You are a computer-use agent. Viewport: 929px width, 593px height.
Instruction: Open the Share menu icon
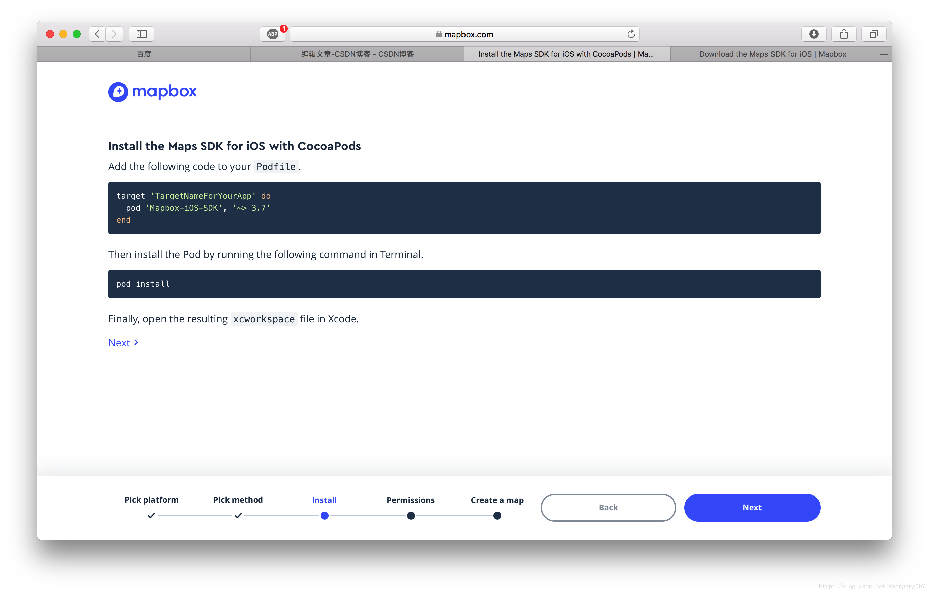point(844,34)
